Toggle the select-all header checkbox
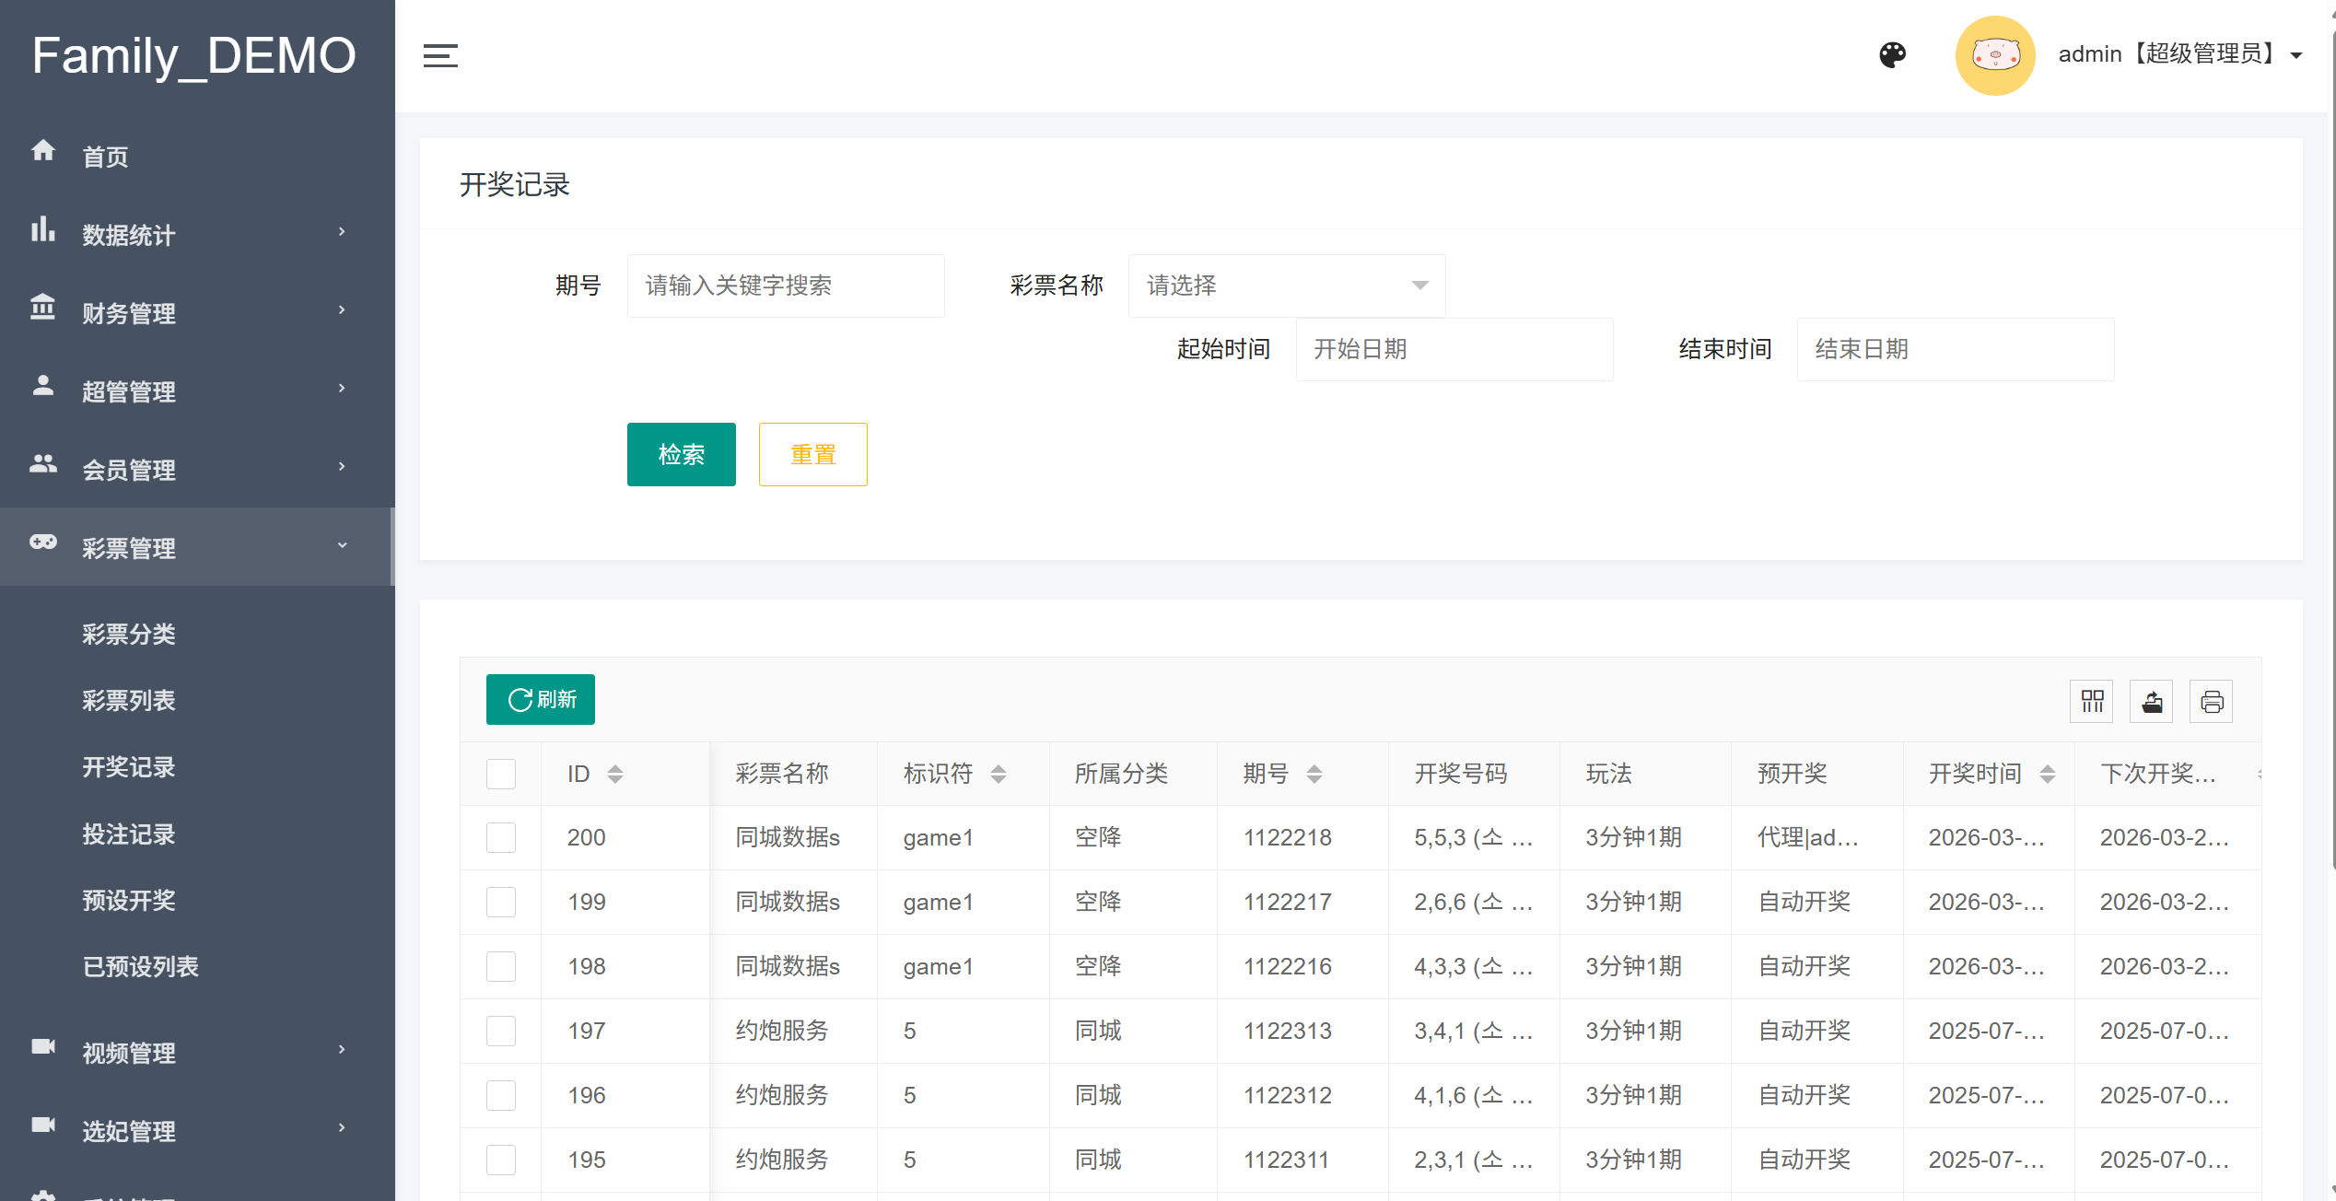 tap(501, 774)
